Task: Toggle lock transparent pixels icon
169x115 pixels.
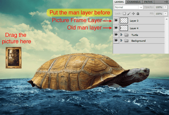Action: [x=124, y=13]
